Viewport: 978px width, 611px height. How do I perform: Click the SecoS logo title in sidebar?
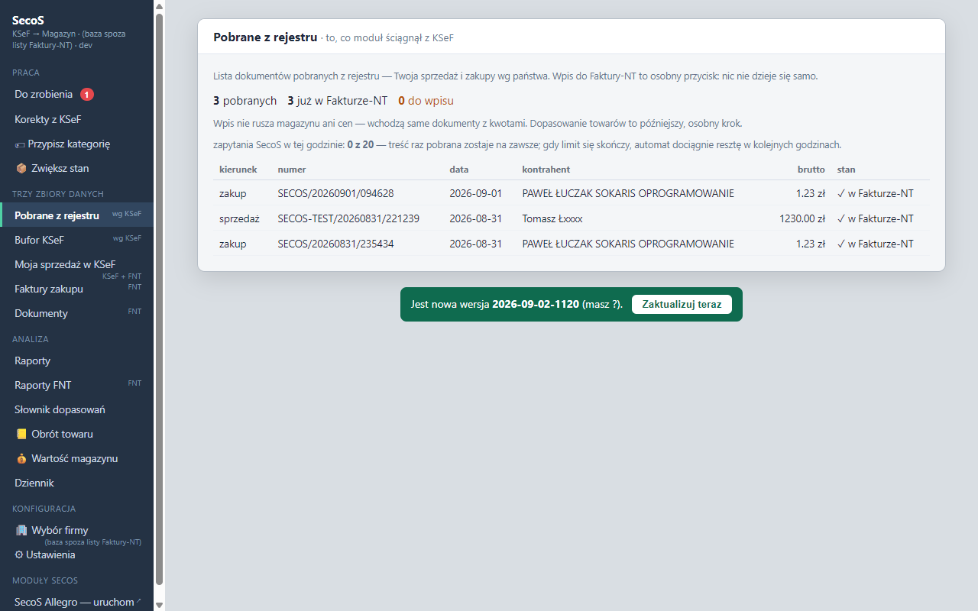(x=28, y=21)
